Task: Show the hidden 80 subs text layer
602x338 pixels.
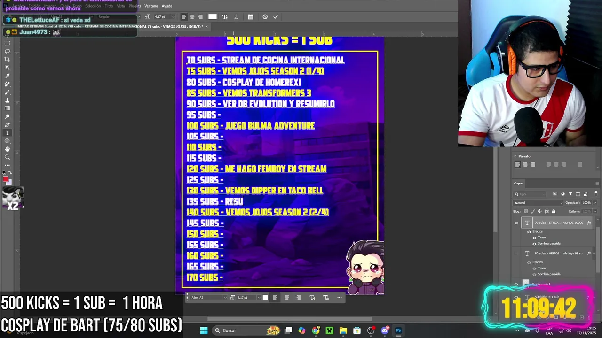Action: (x=516, y=253)
